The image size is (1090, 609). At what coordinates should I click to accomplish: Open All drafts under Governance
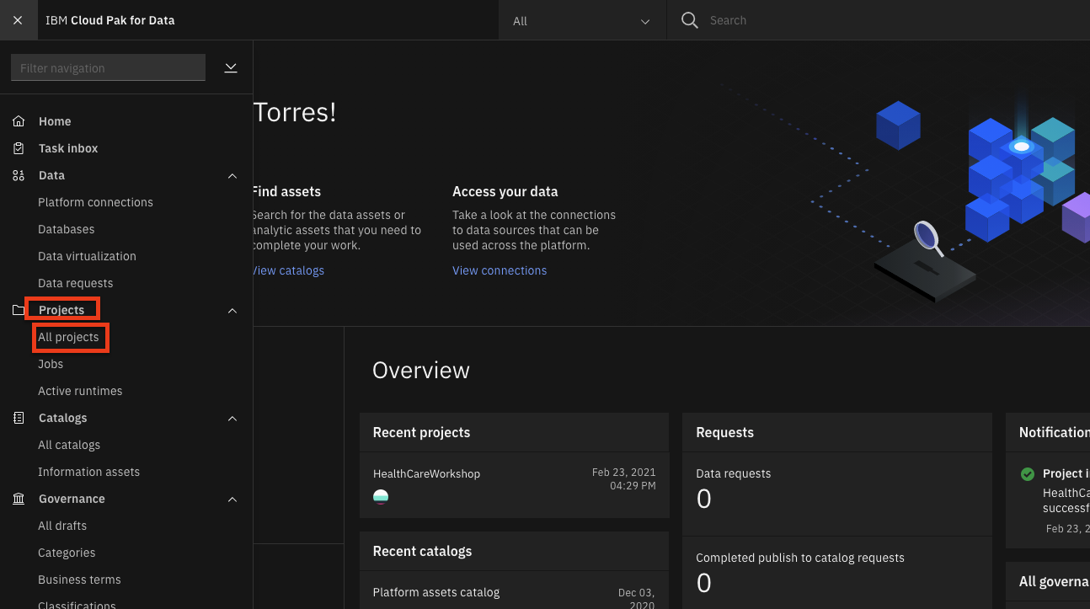[x=62, y=526]
